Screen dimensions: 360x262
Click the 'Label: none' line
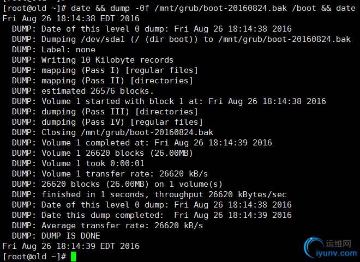coord(53,50)
